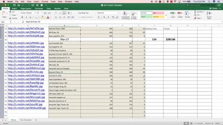
Task: Open the Formulas ribbon tab
Action: [x=39, y=8]
